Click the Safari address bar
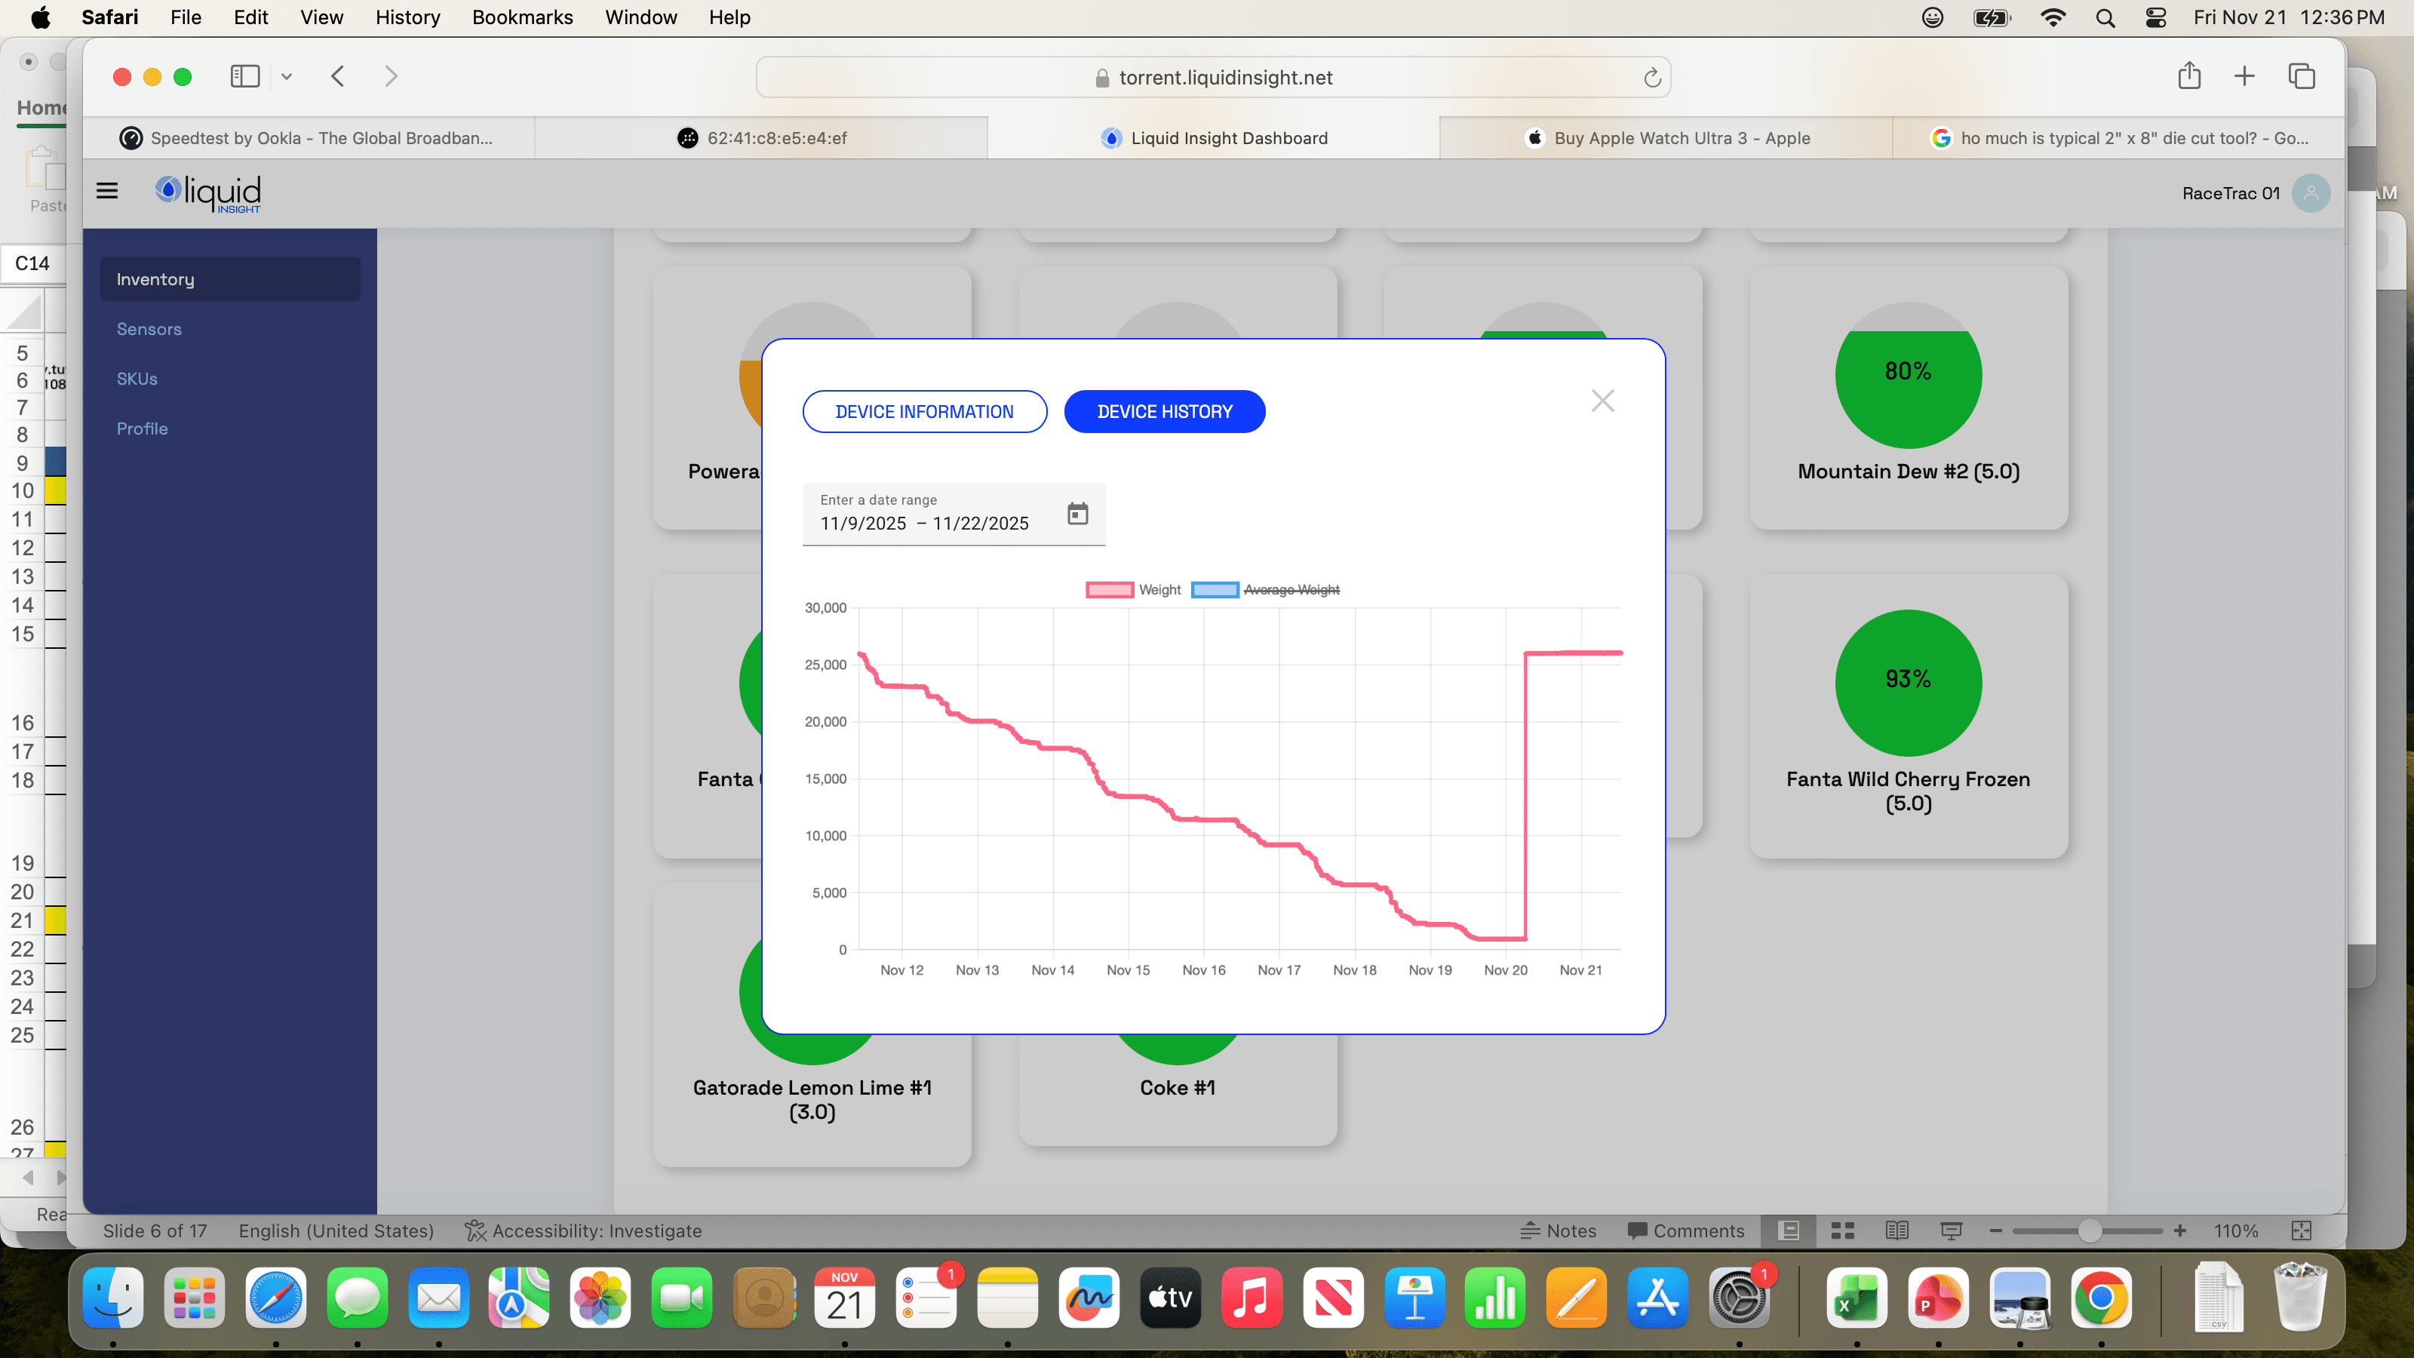This screenshot has height=1358, width=2414. coord(1214,78)
